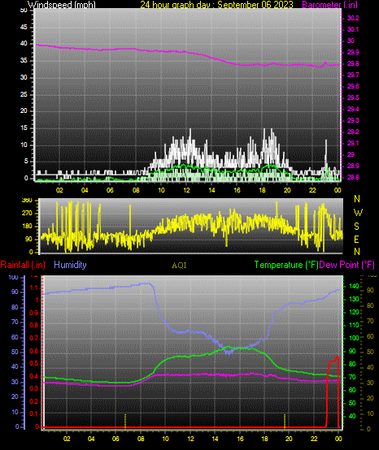
Task: Select the "15" windspeed scale value
Action: coord(24,128)
